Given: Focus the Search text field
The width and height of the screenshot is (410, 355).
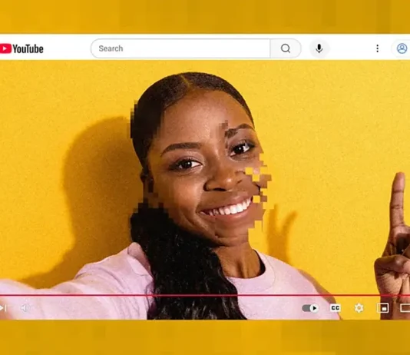Looking at the screenshot, I should point(180,48).
